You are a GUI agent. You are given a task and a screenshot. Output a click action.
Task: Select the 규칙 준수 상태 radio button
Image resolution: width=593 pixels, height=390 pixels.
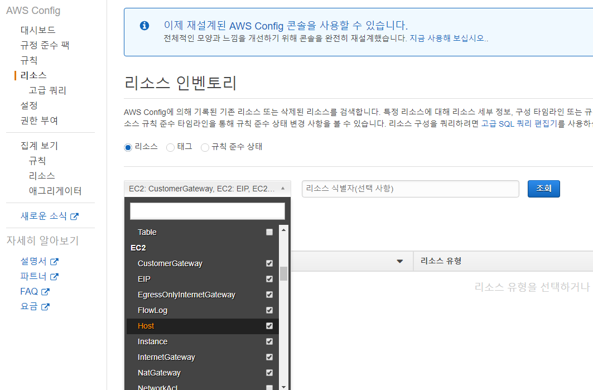(x=205, y=147)
